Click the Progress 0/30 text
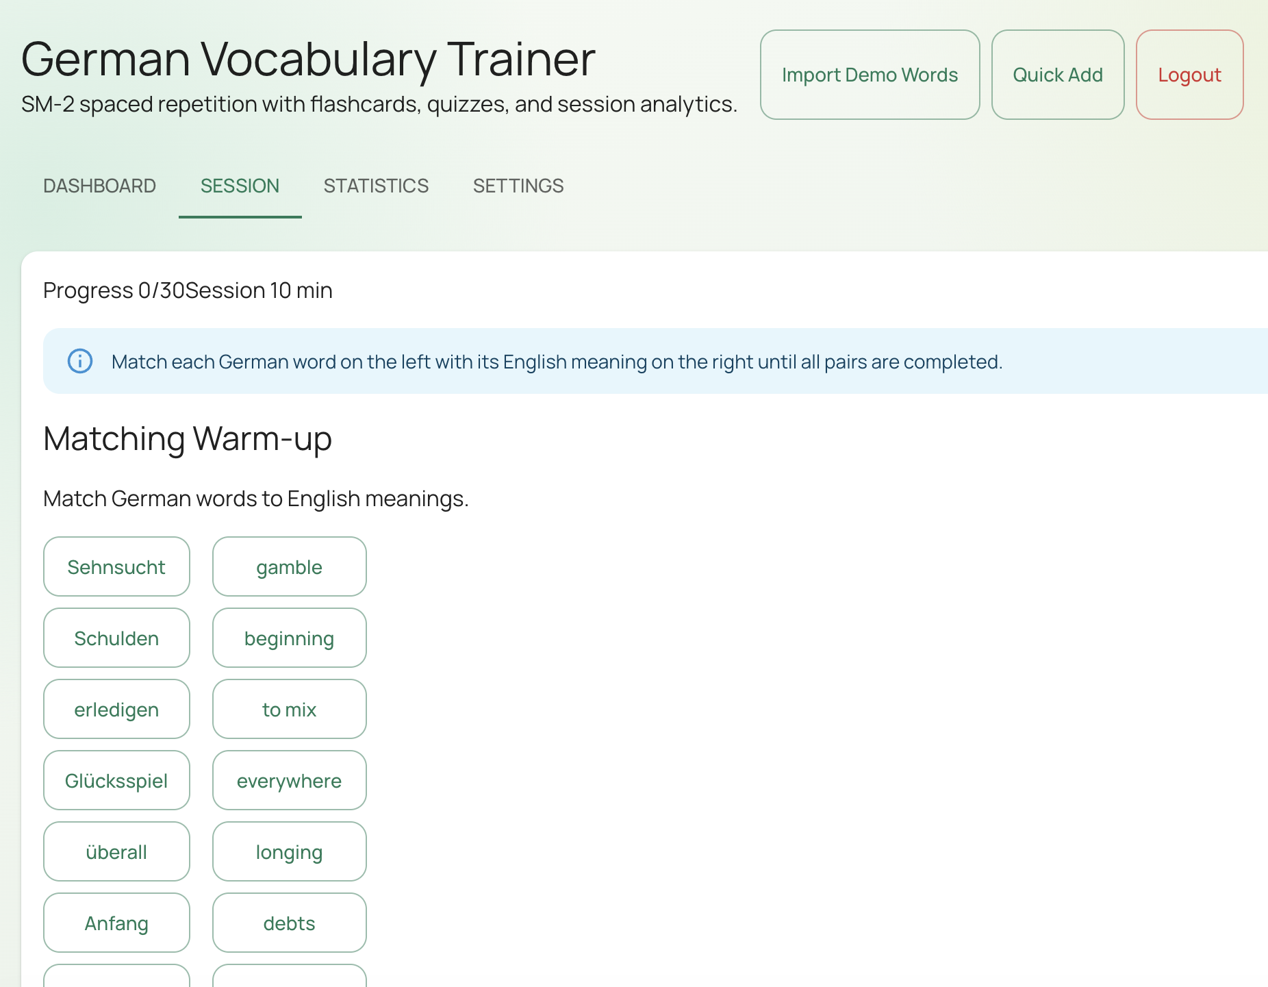 coord(114,290)
